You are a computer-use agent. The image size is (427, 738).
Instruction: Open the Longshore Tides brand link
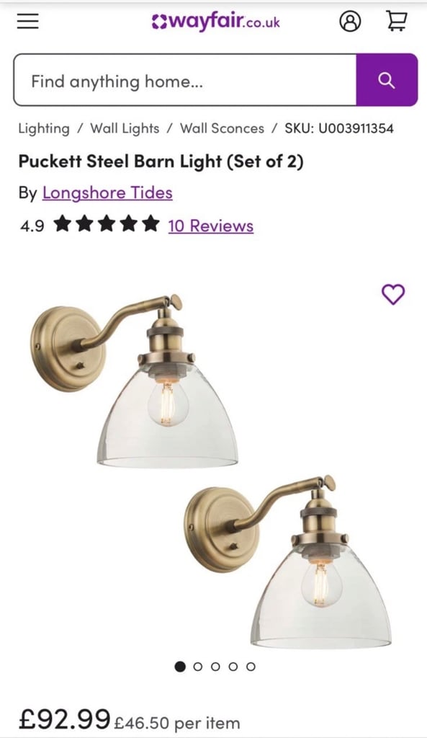[107, 193]
